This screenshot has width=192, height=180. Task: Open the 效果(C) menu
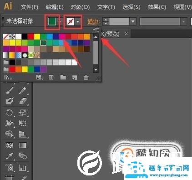pos(157,7)
